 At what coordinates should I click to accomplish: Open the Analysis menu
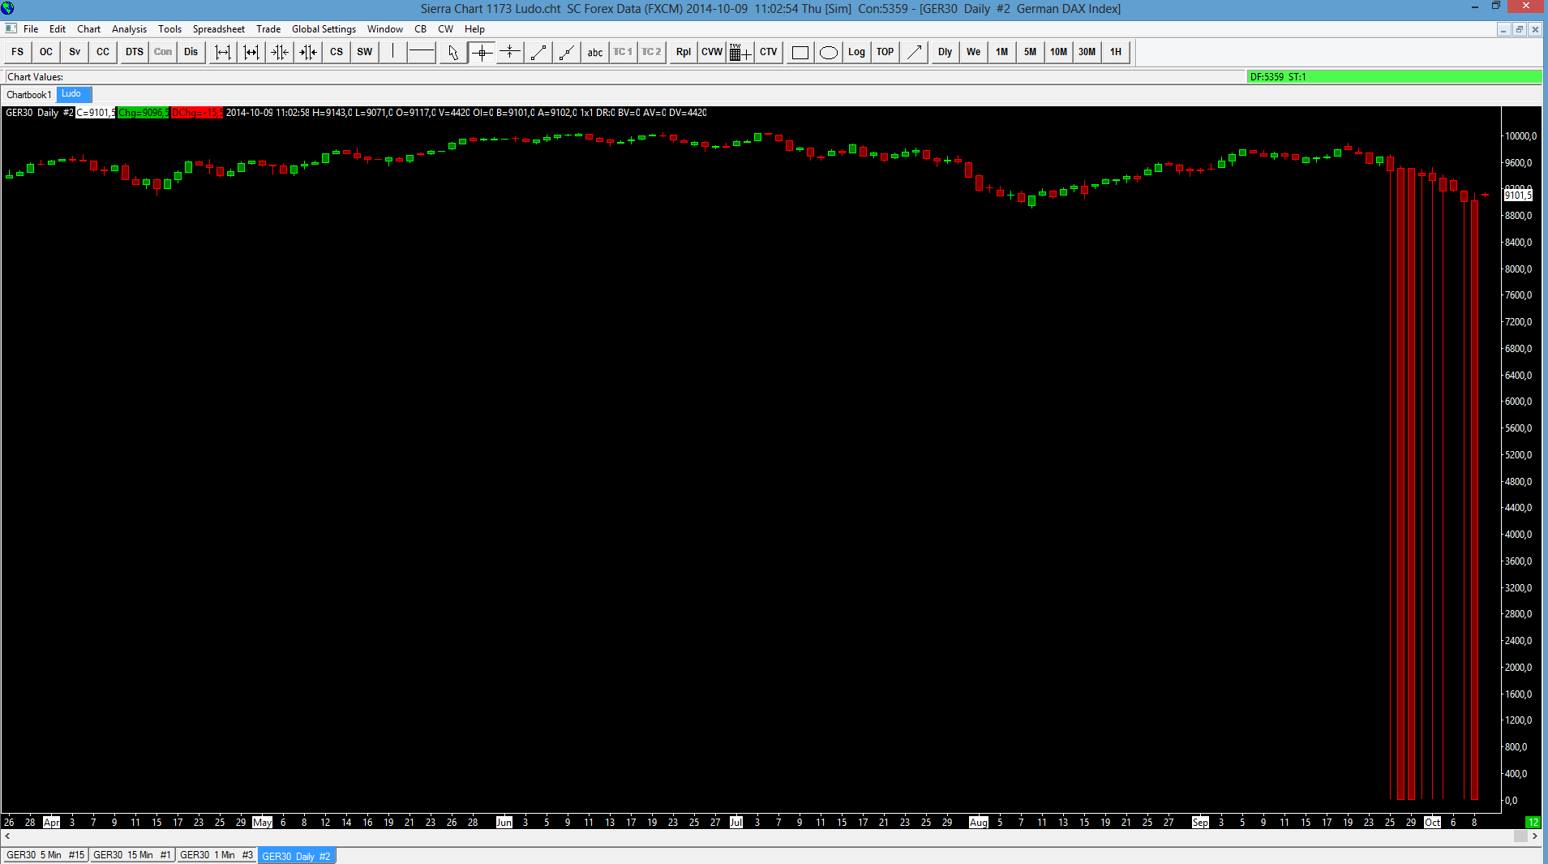point(130,29)
